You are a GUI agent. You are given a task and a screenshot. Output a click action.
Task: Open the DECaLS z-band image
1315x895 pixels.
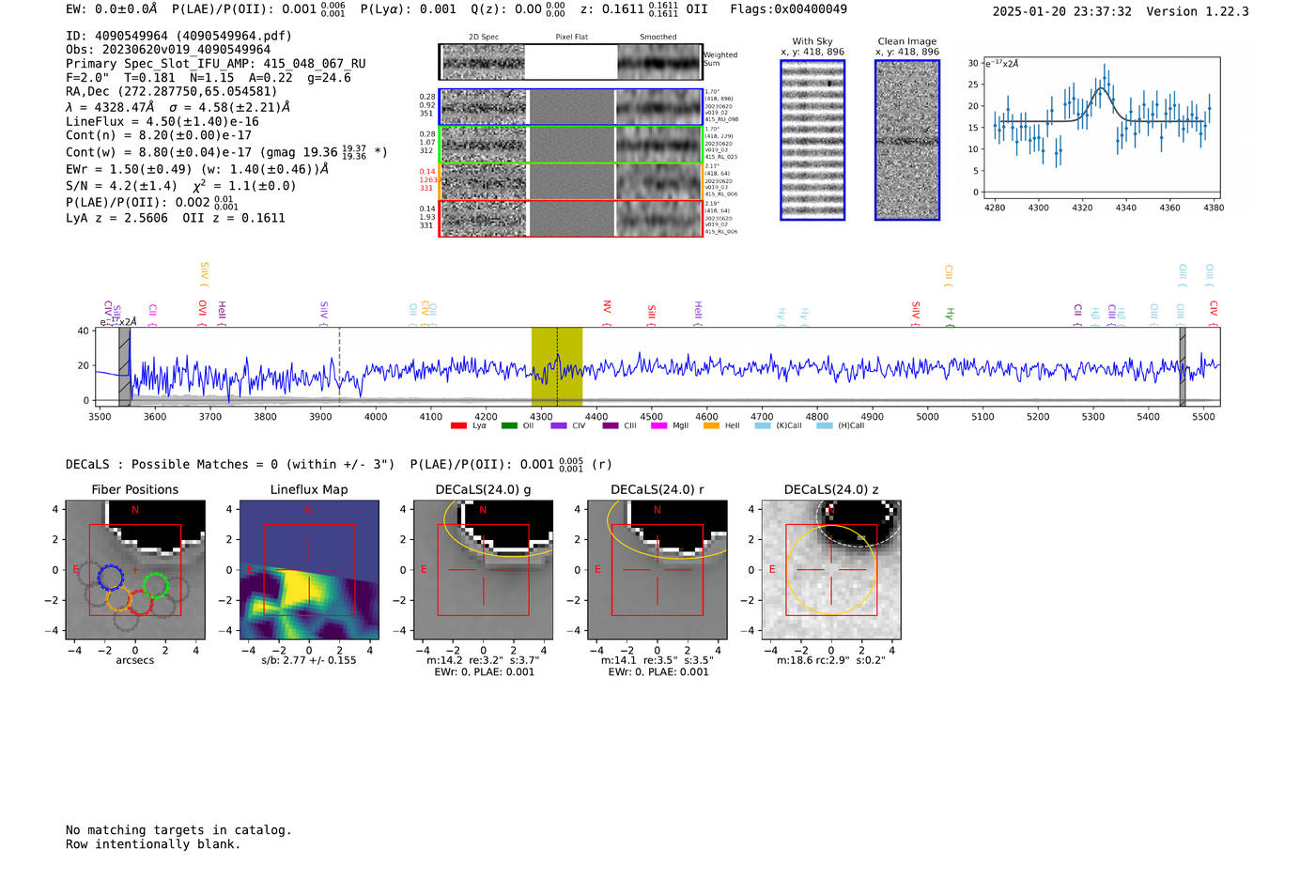tap(830, 570)
